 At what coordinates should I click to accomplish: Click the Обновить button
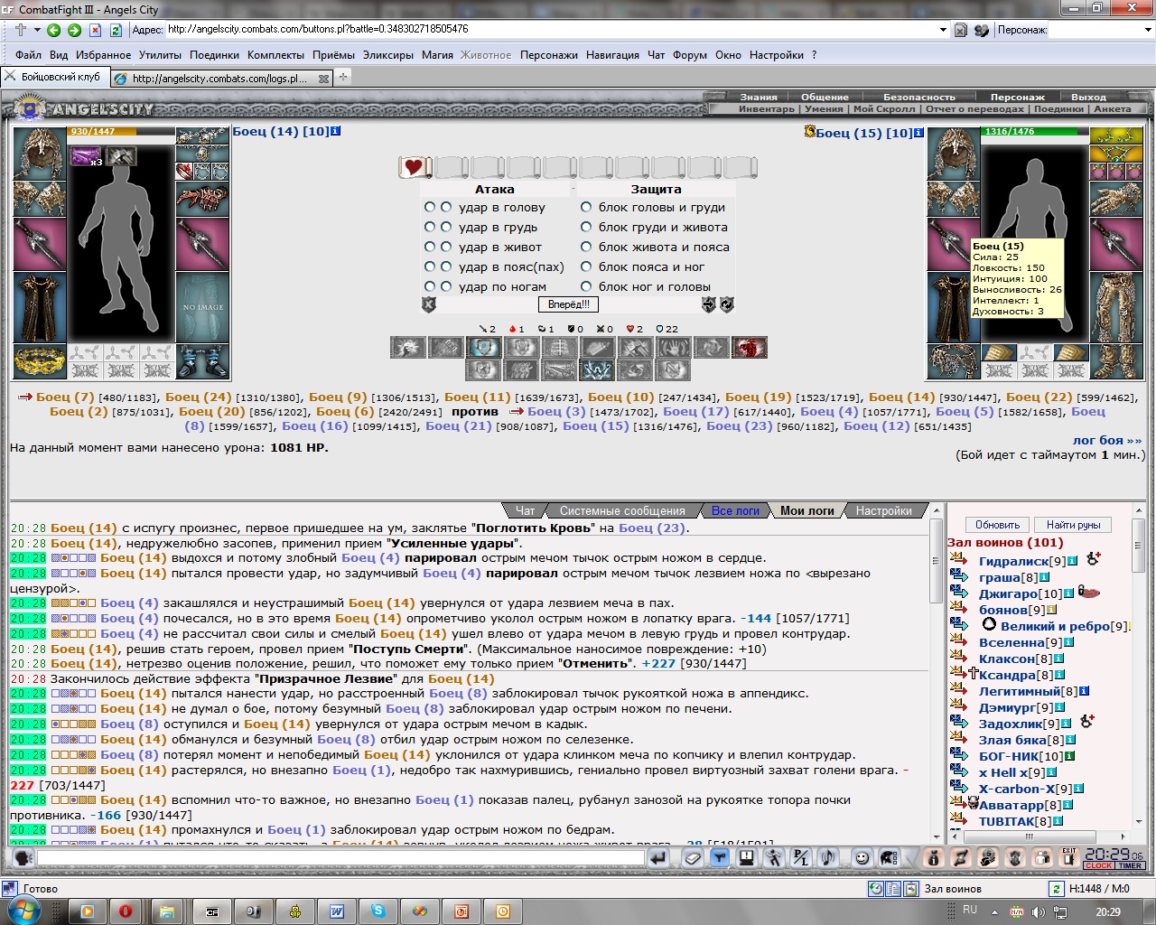(x=998, y=525)
